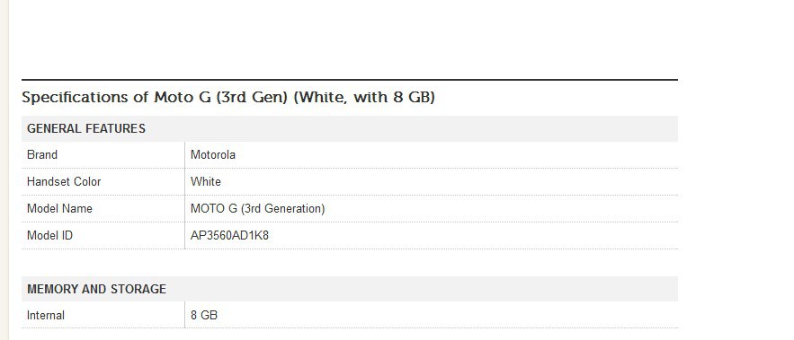Click the Model Name label
This screenshot has width=794, height=340.
59,208
